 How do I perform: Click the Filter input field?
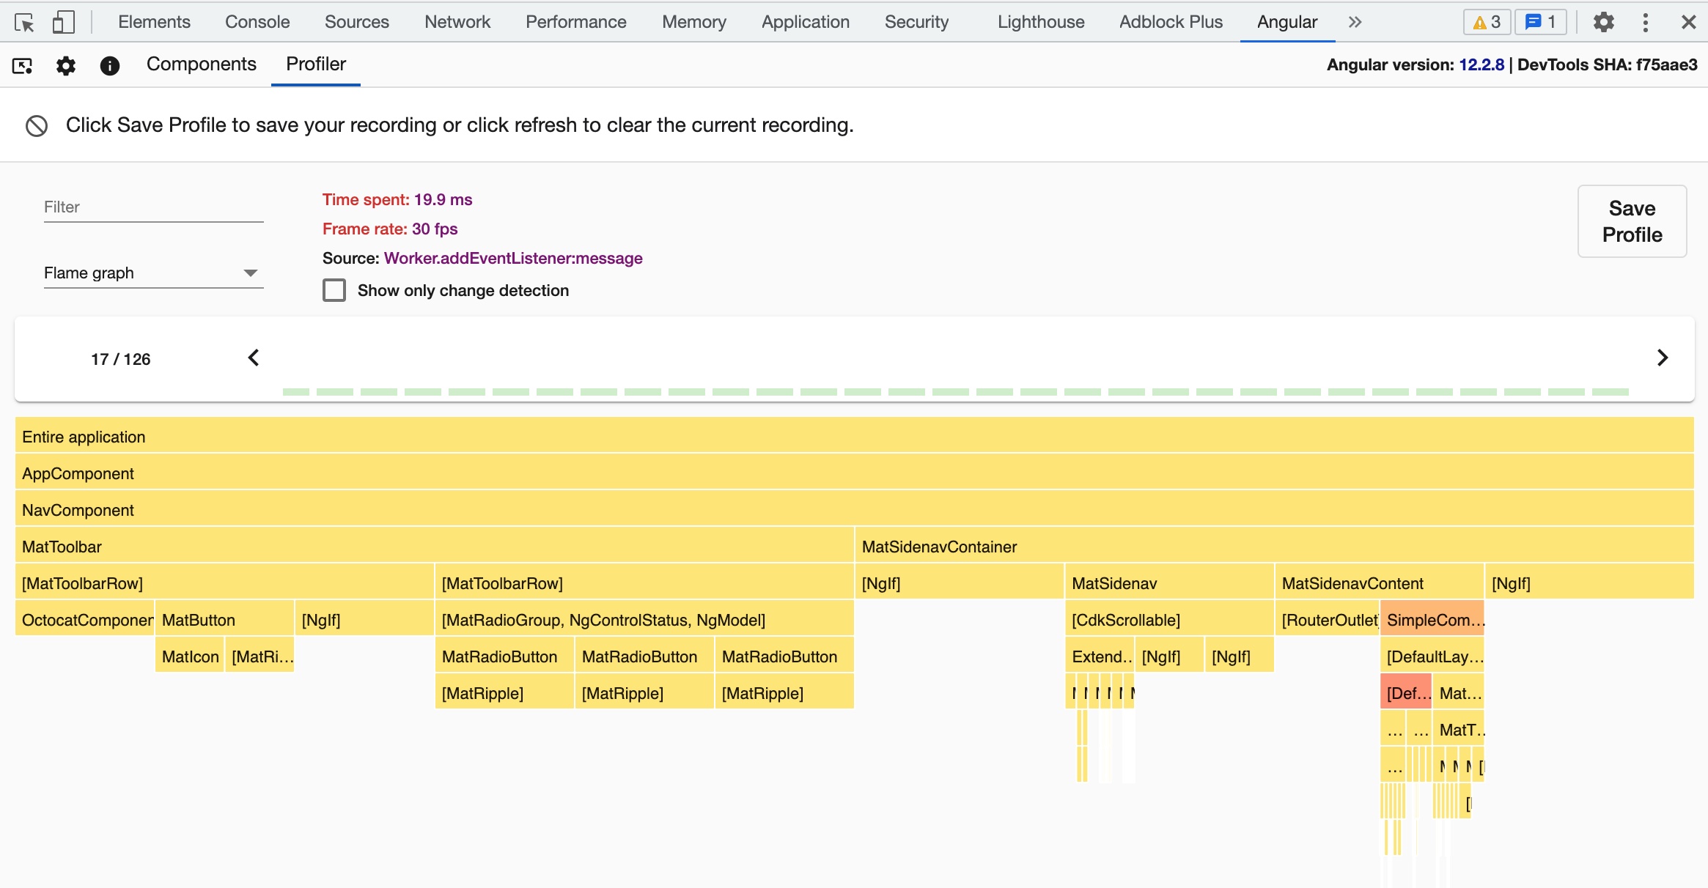(153, 207)
